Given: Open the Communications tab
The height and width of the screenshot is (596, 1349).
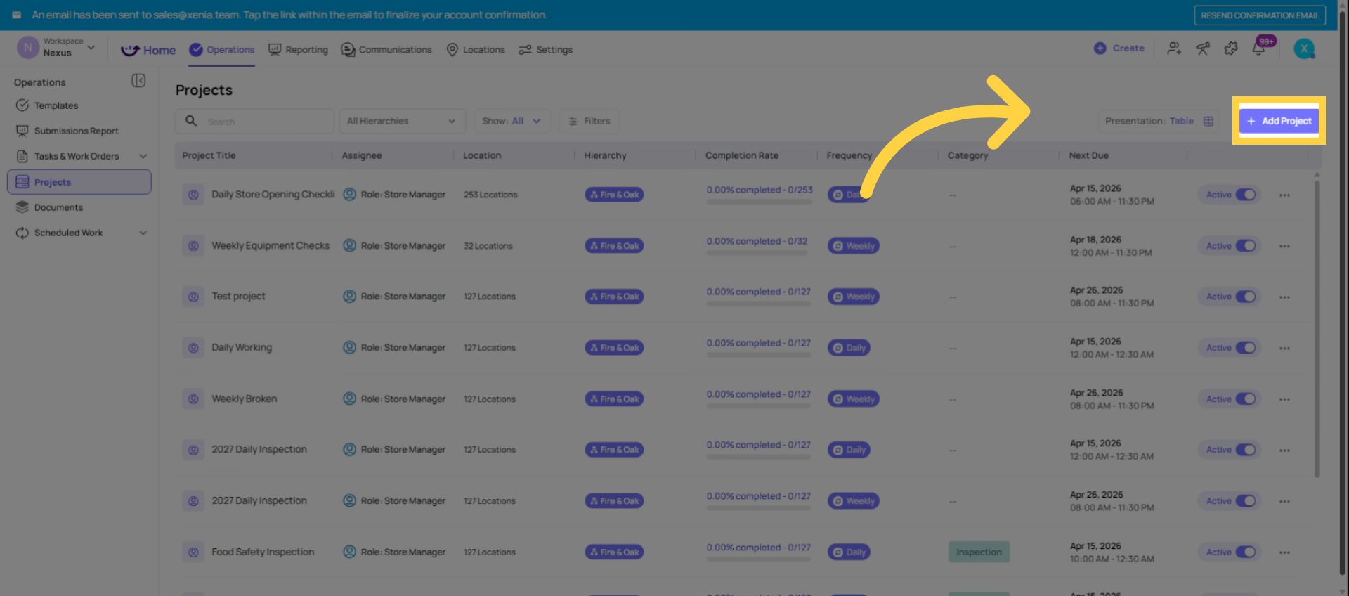Looking at the screenshot, I should tap(386, 50).
